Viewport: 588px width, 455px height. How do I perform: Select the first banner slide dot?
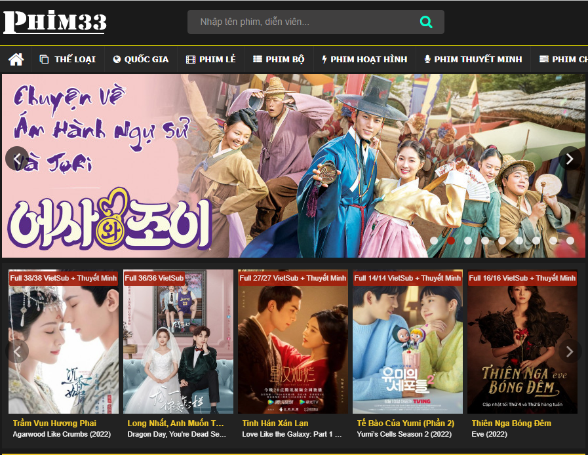tap(433, 241)
